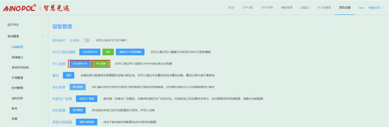Click 点击选择文件 in the 命令行登录横幅 row

[90, 52]
